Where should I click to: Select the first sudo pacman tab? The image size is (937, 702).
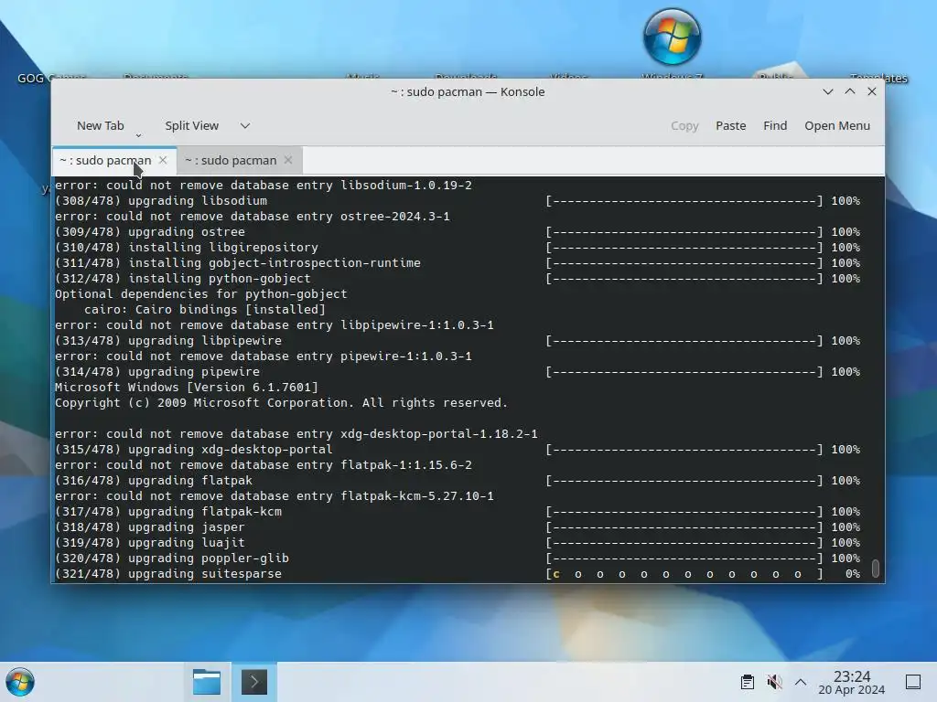106,161
